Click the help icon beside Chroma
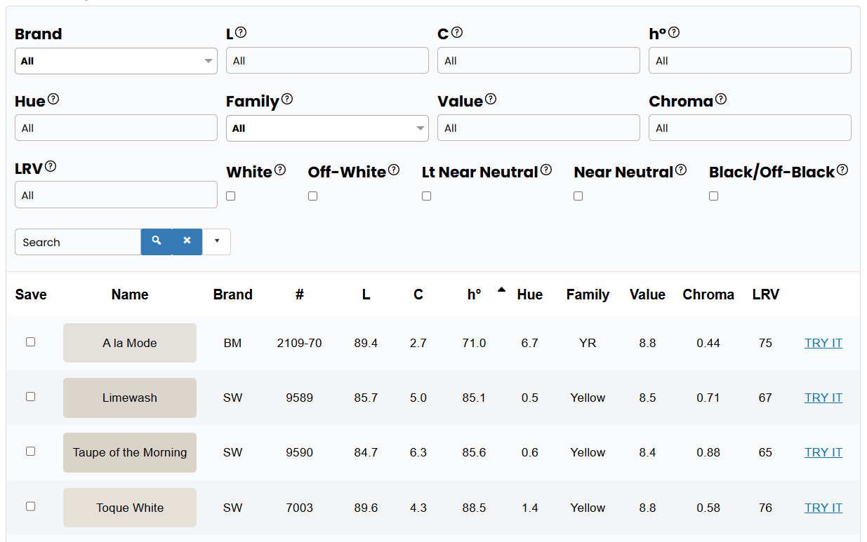The width and height of the screenshot is (867, 542). [x=721, y=99]
